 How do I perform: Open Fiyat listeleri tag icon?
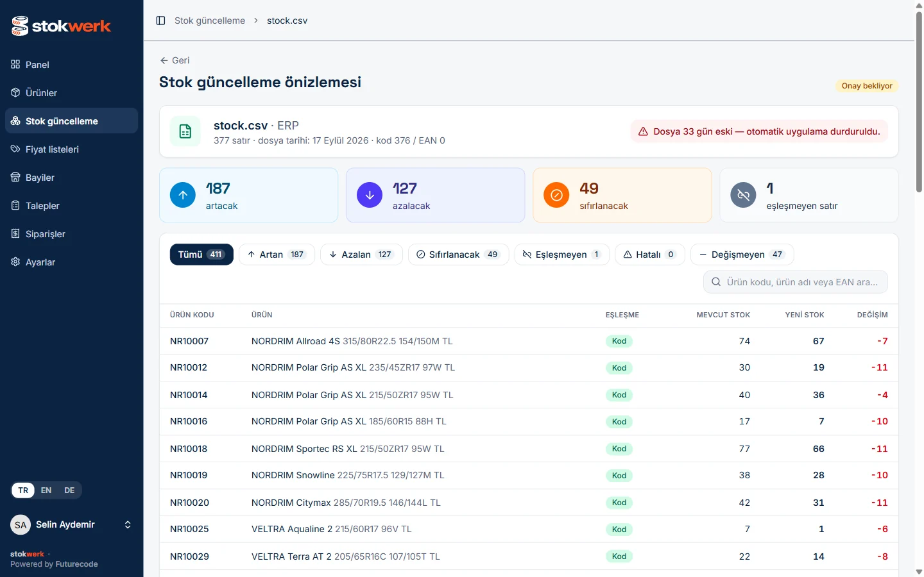[x=15, y=149]
